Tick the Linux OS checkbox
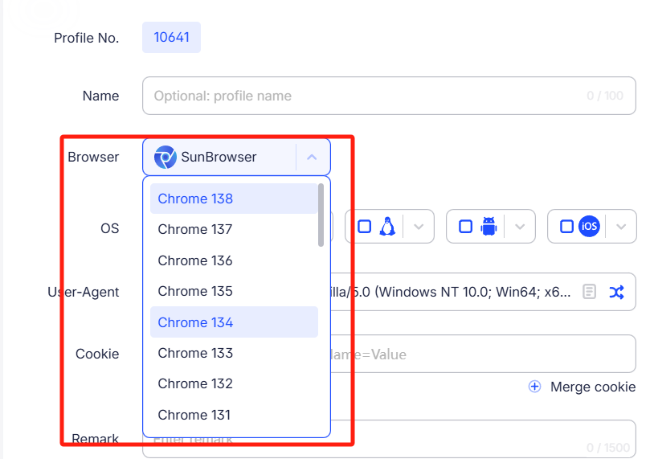654x459 pixels. point(365,227)
